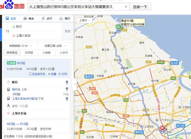This screenshot has width=191, height=139.
Task: Open the 交通工具 全部 dropdown
Action: 55,46
